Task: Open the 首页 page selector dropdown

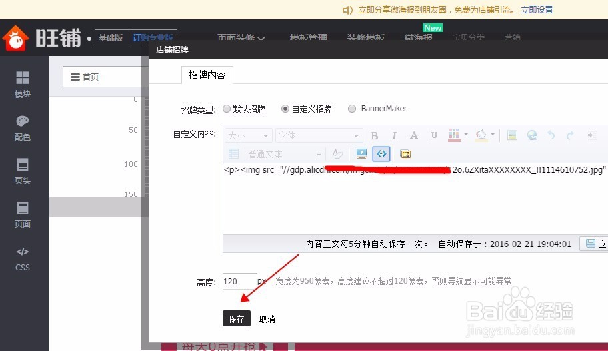Action: tap(105, 77)
